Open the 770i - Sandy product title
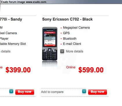The width and height of the screenshot is (122, 106). click(x=11, y=19)
